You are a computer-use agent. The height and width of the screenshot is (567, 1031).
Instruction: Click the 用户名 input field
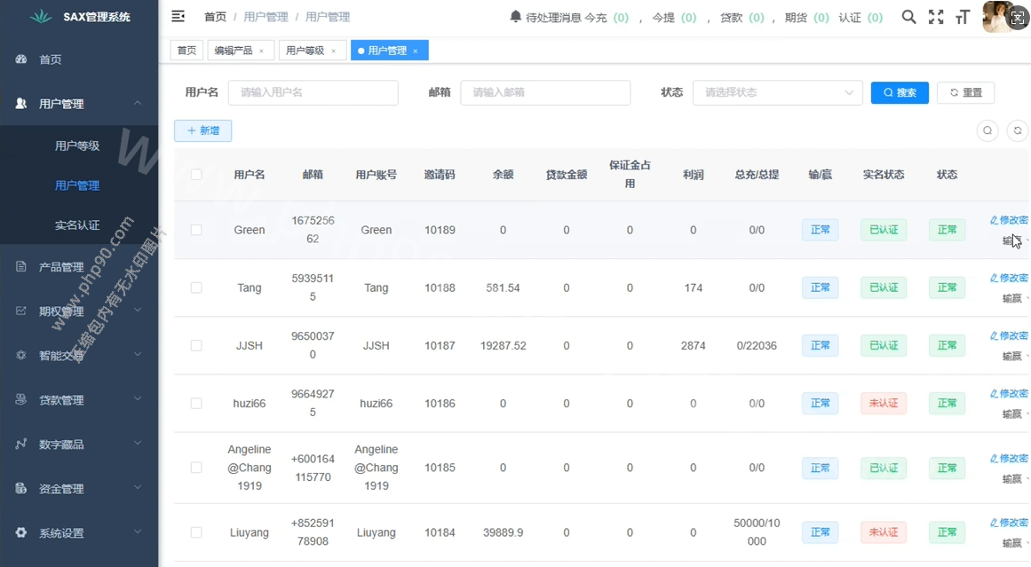pyautogui.click(x=313, y=92)
